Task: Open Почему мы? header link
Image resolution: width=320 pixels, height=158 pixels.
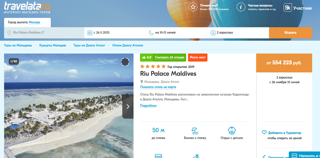Action: click(209, 5)
